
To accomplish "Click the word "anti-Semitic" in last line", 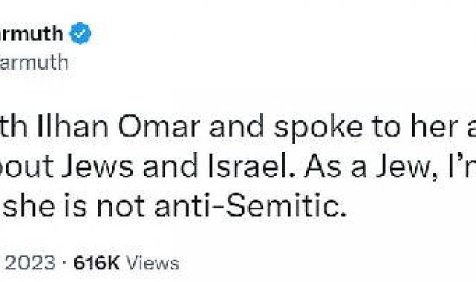I will 250,206.
